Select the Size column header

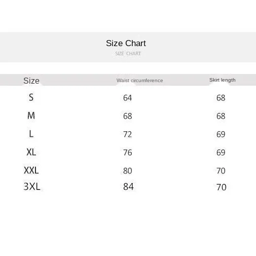click(31, 81)
